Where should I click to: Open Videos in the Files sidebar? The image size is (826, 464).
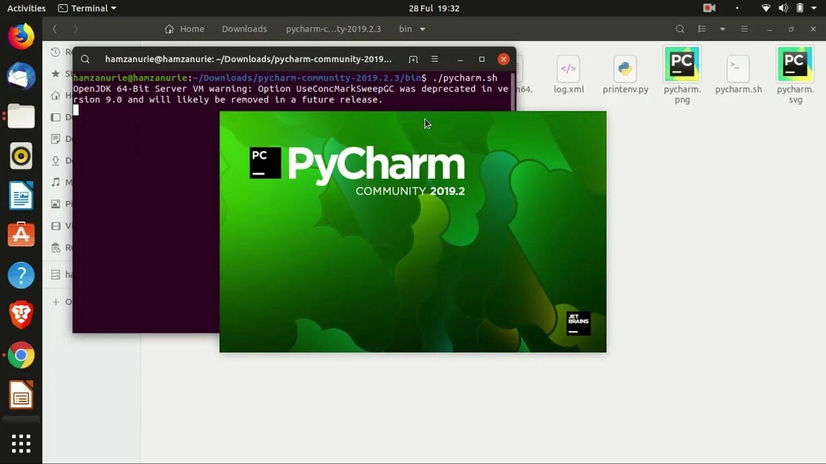(x=57, y=226)
